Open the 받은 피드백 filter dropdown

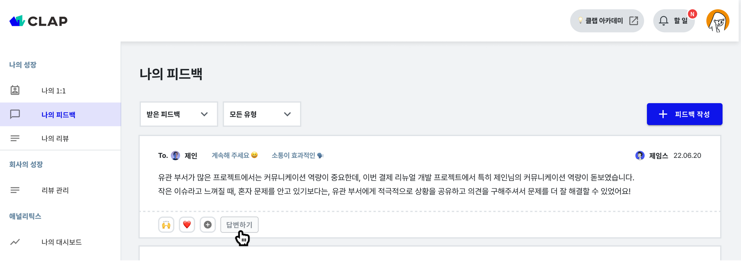coord(178,114)
